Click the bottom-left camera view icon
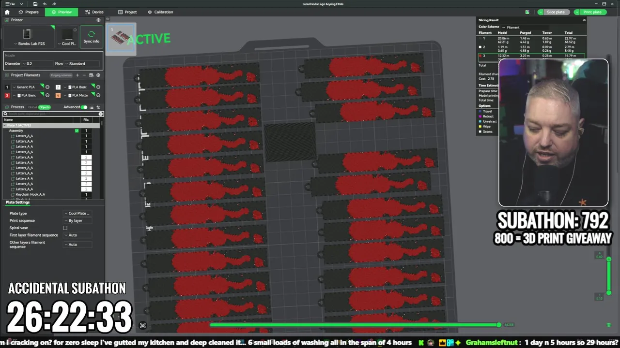 coord(143,325)
